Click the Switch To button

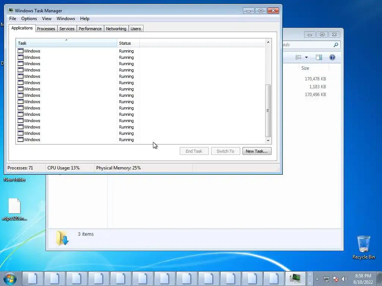[x=226, y=151]
